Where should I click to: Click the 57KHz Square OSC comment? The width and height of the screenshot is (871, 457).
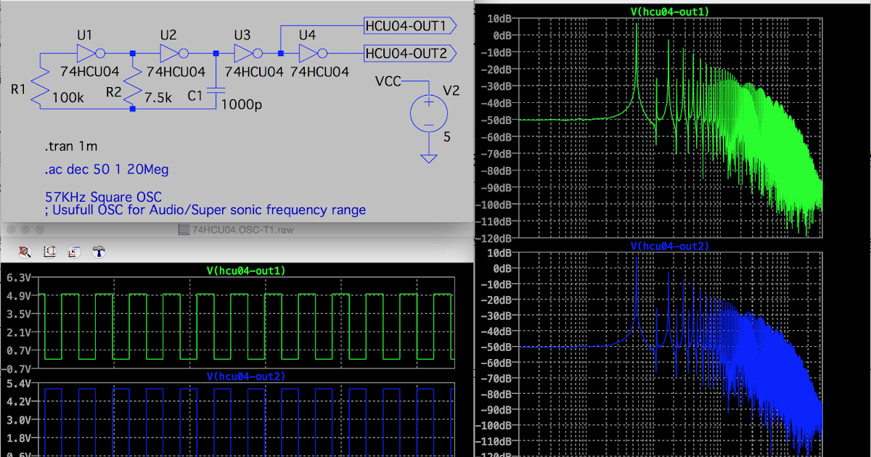tap(102, 197)
